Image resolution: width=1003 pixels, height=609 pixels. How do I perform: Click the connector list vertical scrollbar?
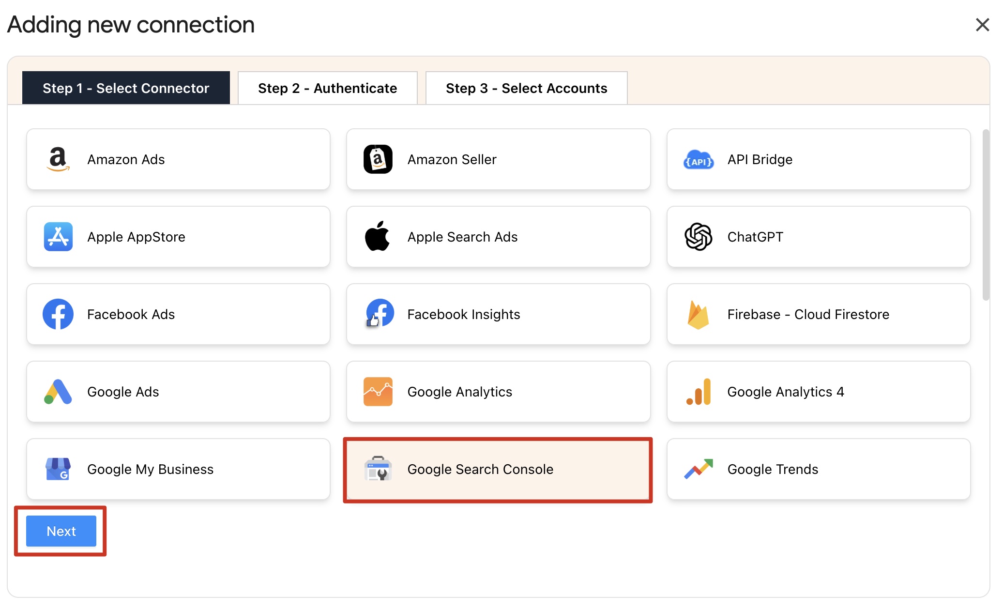pyautogui.click(x=986, y=215)
